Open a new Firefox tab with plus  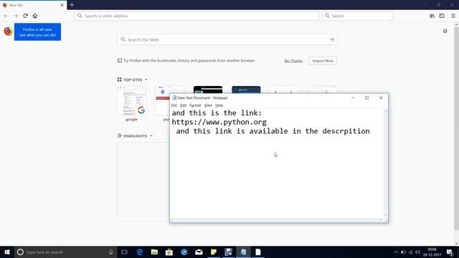pos(72,5)
